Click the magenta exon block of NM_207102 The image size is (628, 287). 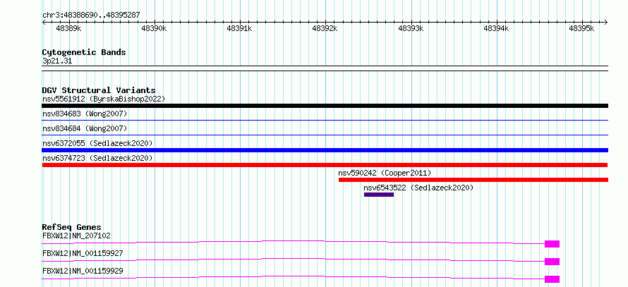(x=552, y=244)
